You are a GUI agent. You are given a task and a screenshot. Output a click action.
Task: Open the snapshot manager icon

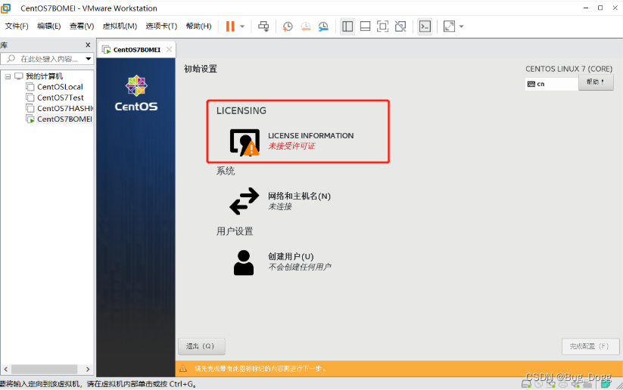pyautogui.click(x=323, y=26)
